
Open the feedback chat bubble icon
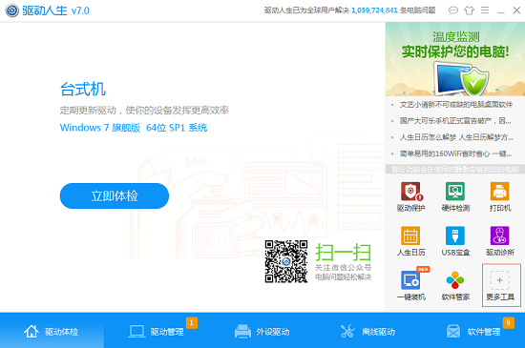click(453, 10)
